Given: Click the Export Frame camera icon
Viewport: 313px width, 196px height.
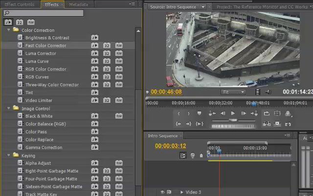Looking at the screenshot, I should (288, 124).
